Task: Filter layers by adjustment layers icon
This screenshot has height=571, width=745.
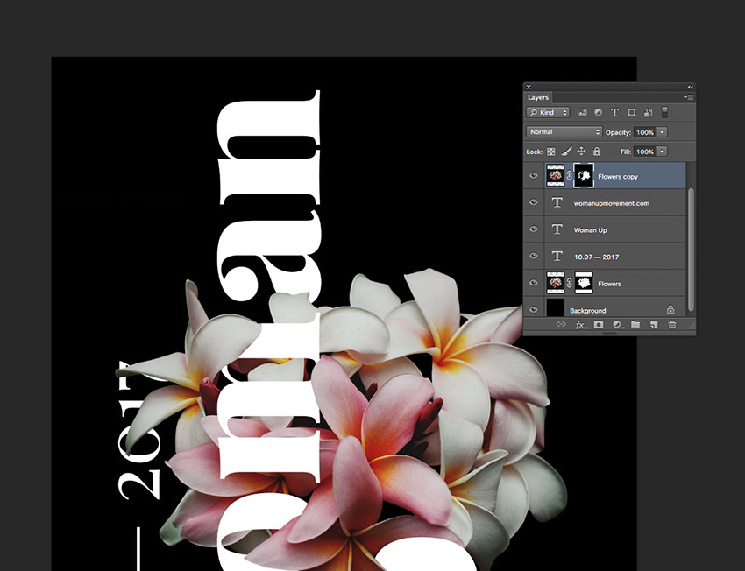Action: tap(598, 112)
